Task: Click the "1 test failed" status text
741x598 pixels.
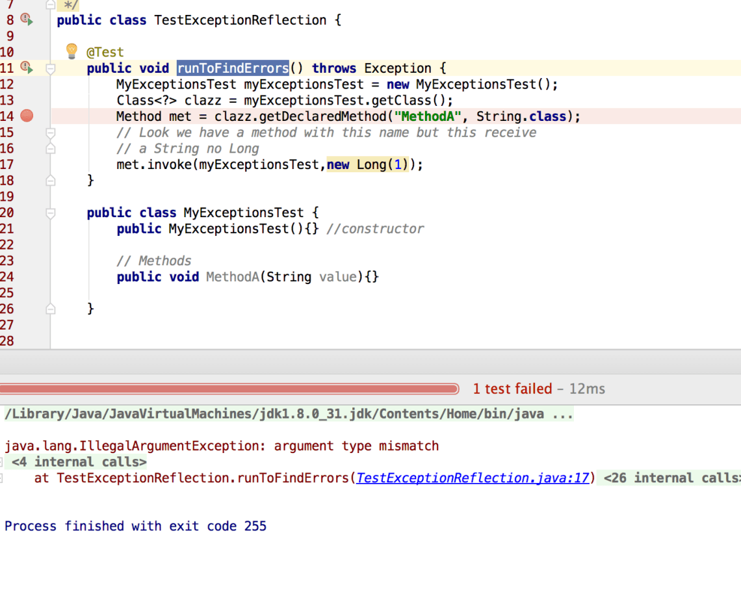Action: pos(512,389)
